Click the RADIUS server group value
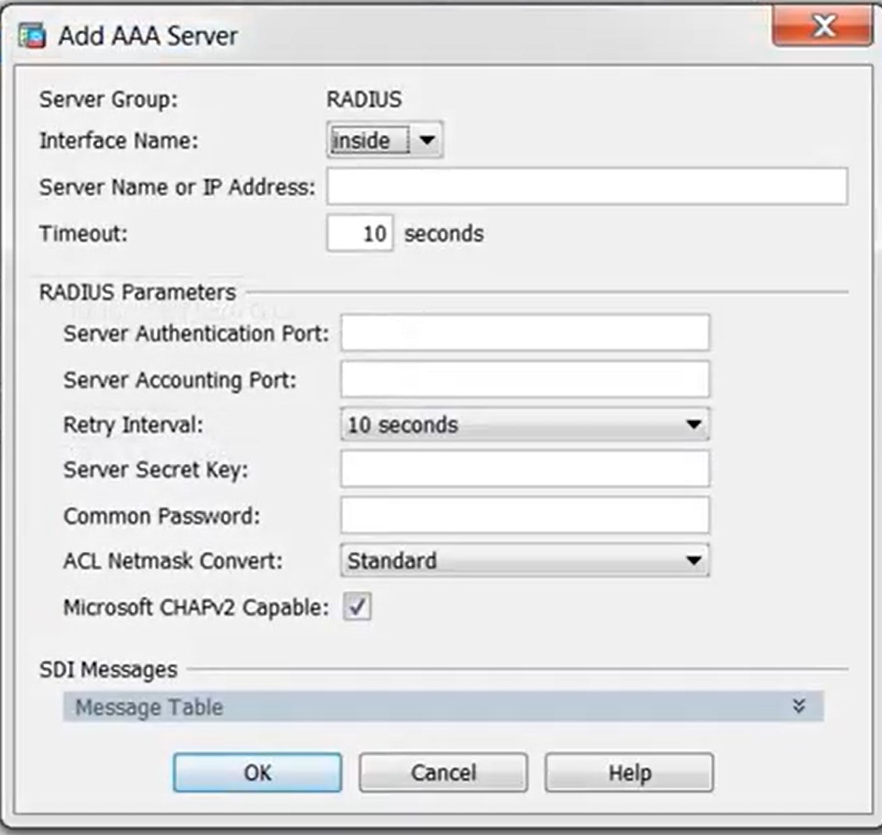Viewport: 882px width, 835px height. (x=364, y=100)
